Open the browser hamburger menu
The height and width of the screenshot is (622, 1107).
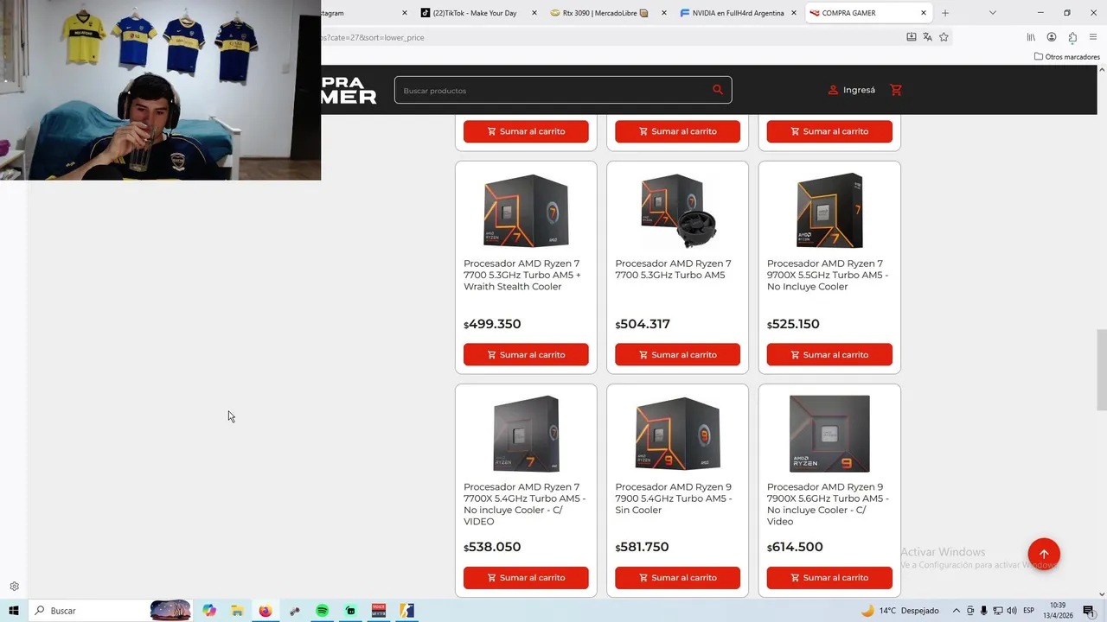click(1093, 37)
